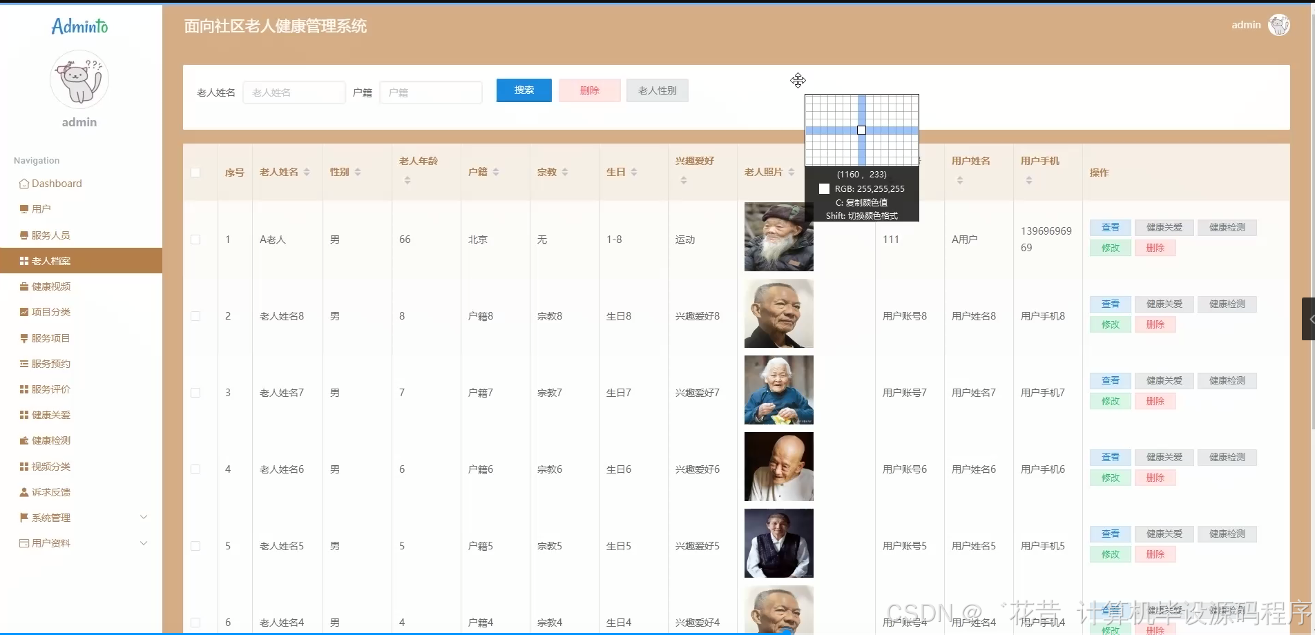This screenshot has height=635, width=1315.
Task: Sort by 性别 column arrows
Action: 358,172
